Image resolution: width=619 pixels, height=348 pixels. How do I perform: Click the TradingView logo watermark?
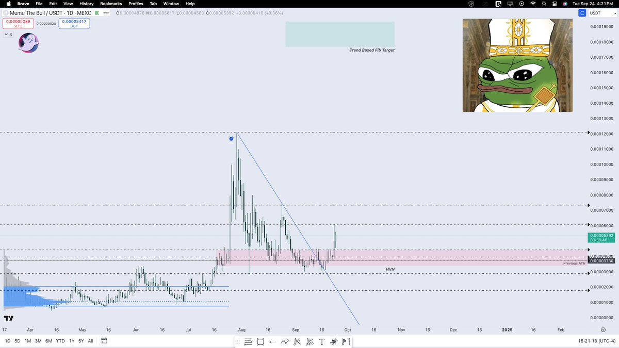9,319
